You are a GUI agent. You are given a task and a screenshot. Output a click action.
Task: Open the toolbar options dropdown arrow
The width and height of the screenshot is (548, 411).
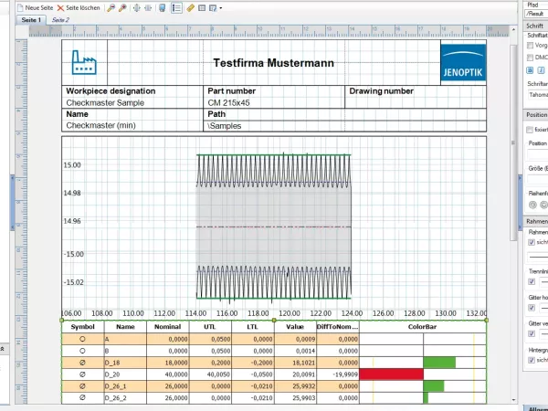click(x=221, y=7)
